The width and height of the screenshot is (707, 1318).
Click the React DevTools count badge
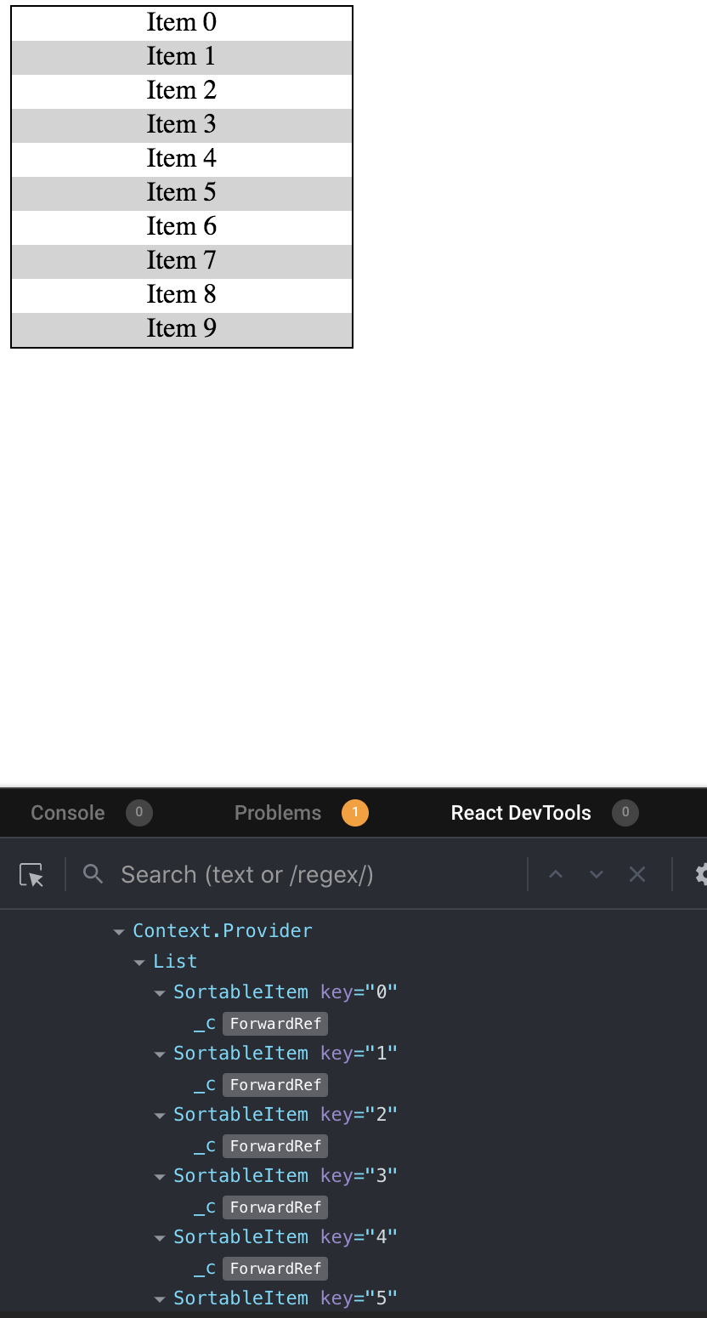point(625,813)
